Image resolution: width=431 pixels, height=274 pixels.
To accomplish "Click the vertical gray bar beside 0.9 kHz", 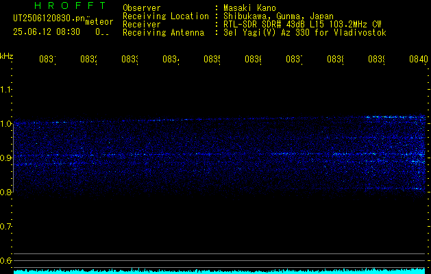I will (x=13, y=157).
